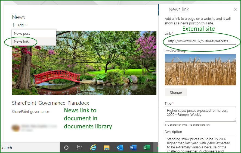Click the Windows taskbar search box

tap(30, 148)
